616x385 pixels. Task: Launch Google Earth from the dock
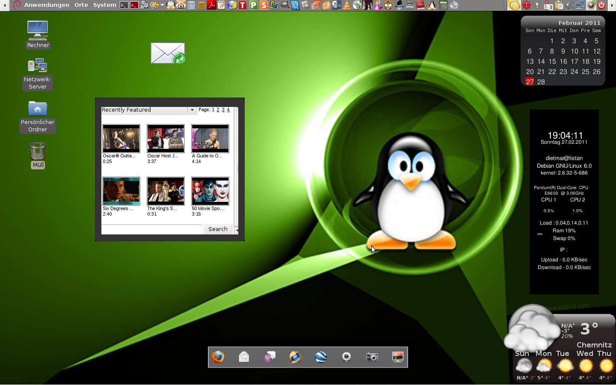click(321, 357)
